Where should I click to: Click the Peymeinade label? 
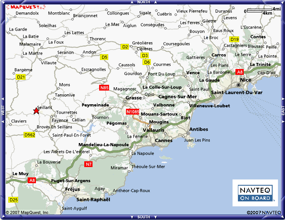(x=95, y=105)
